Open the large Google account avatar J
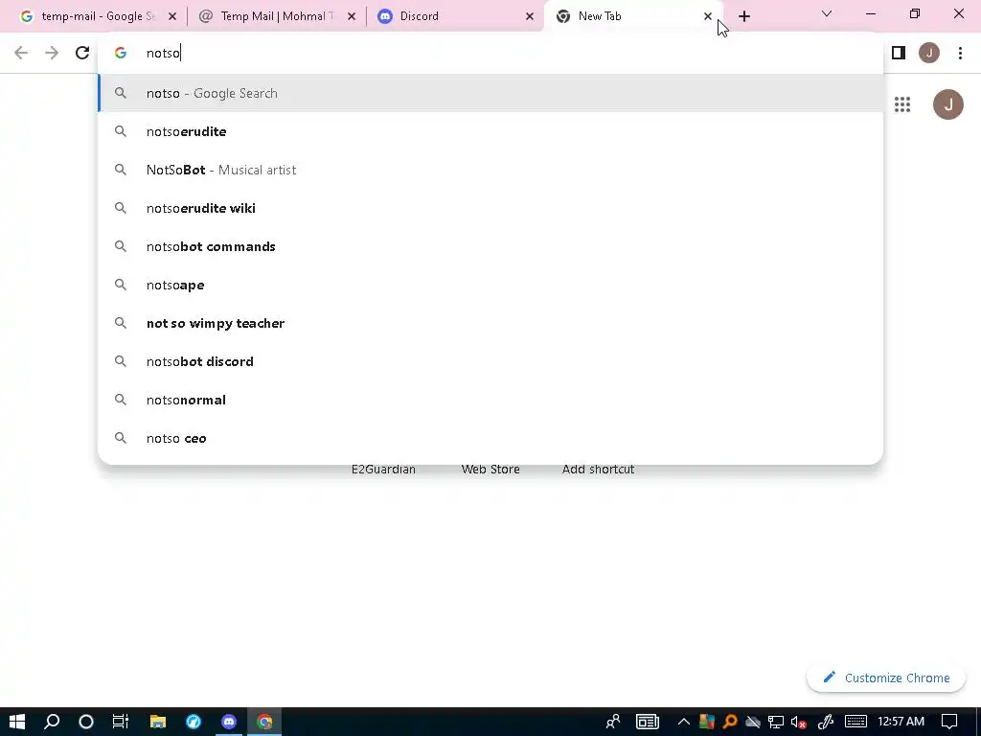Screen dimensions: 981x736 947,104
